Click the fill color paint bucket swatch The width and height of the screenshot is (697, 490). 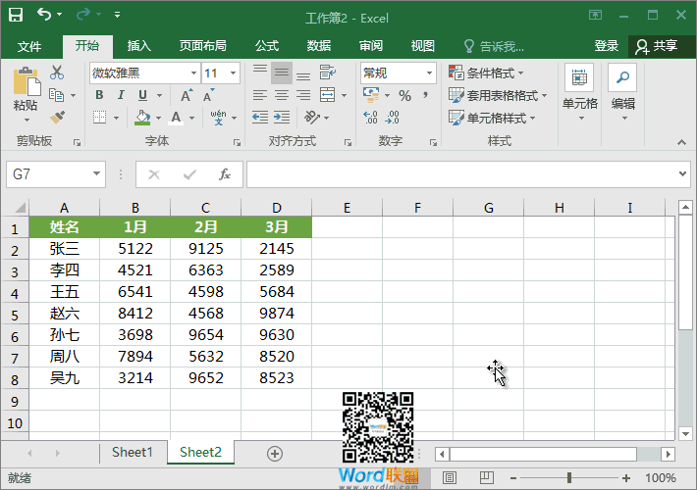pos(142,118)
